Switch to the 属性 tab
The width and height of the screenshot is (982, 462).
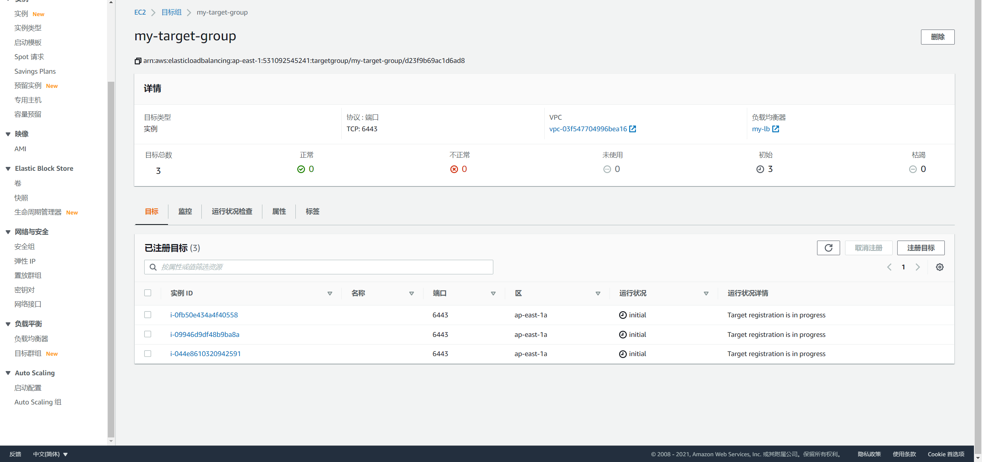pos(279,211)
